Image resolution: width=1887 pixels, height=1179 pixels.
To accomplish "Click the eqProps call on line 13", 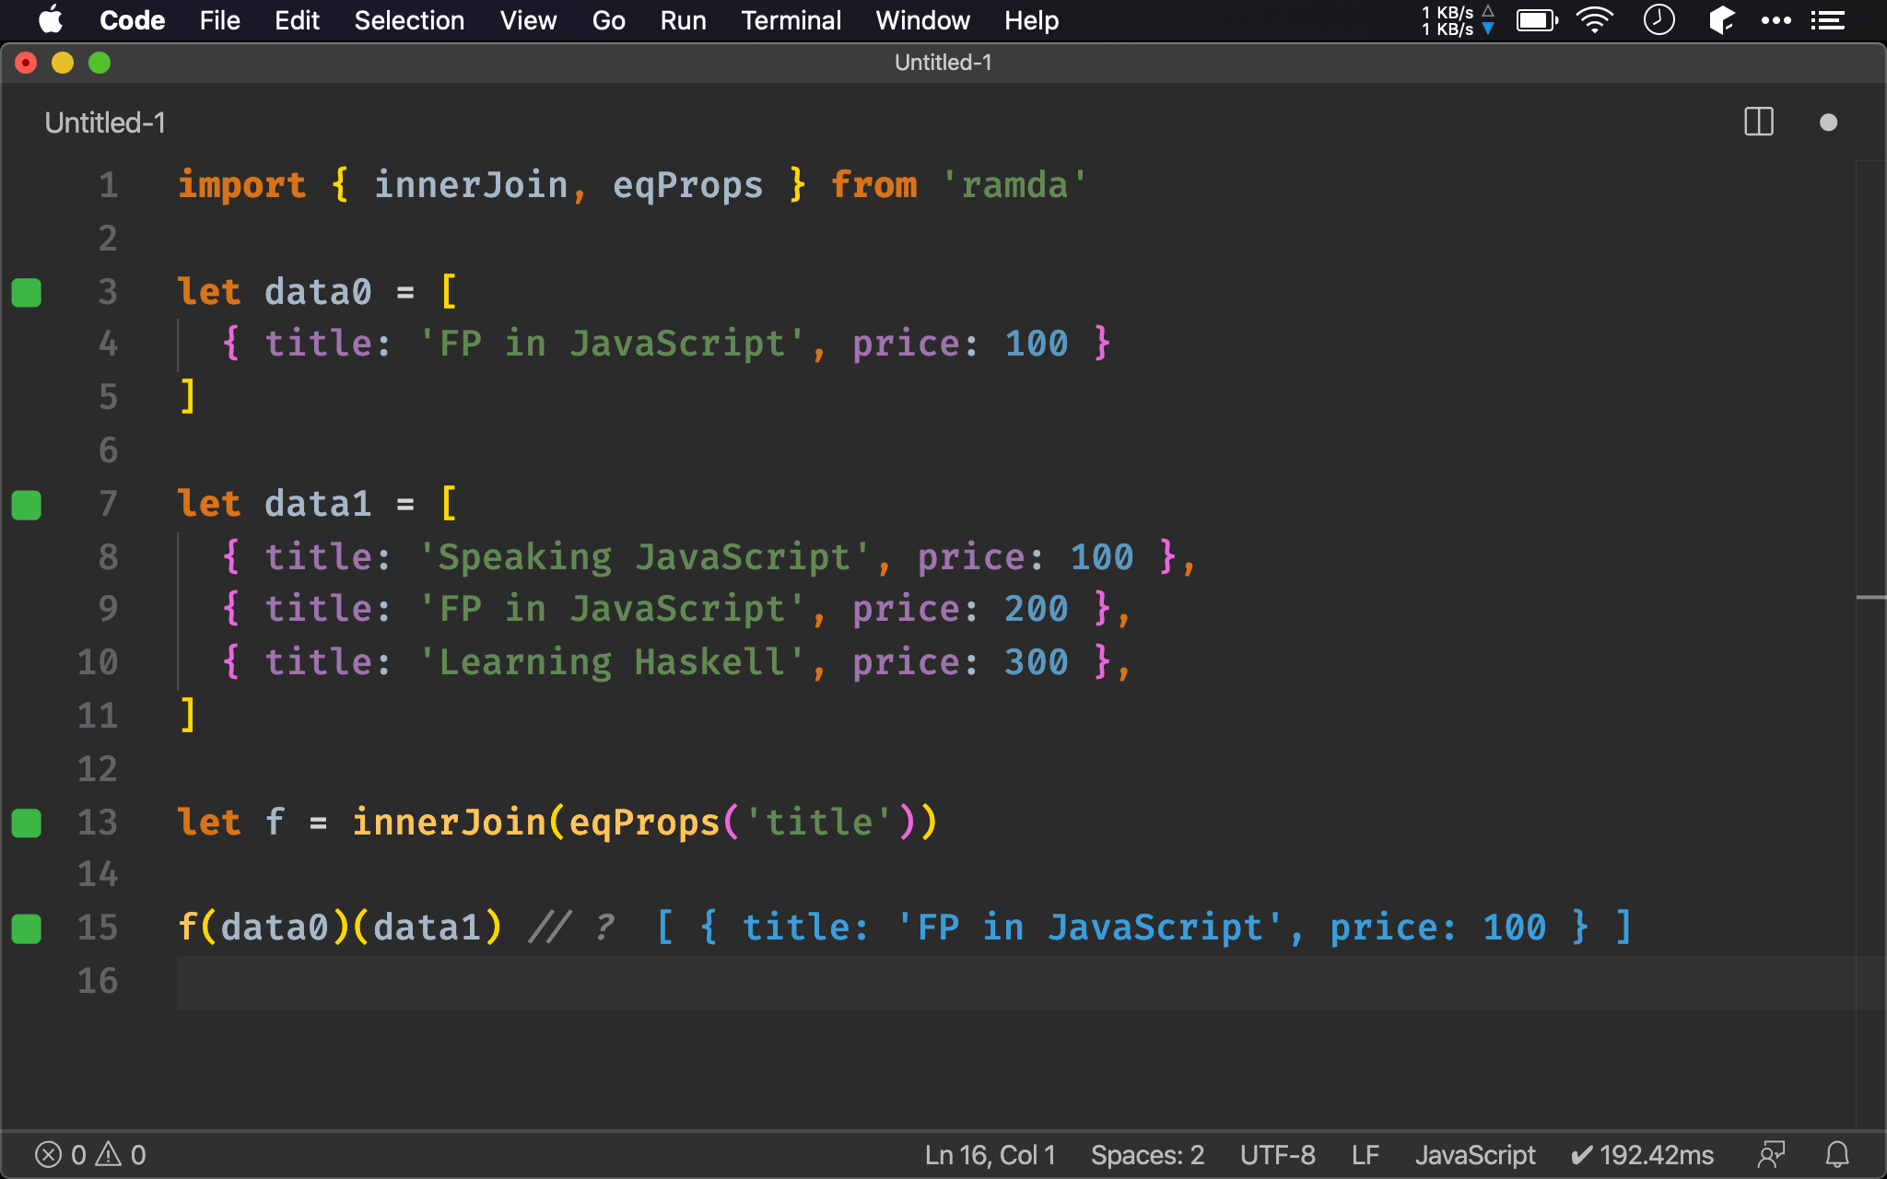I will [644, 822].
